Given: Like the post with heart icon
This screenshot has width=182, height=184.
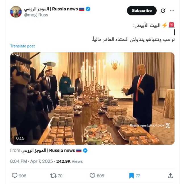Looking at the screenshot, I should 92,176.
